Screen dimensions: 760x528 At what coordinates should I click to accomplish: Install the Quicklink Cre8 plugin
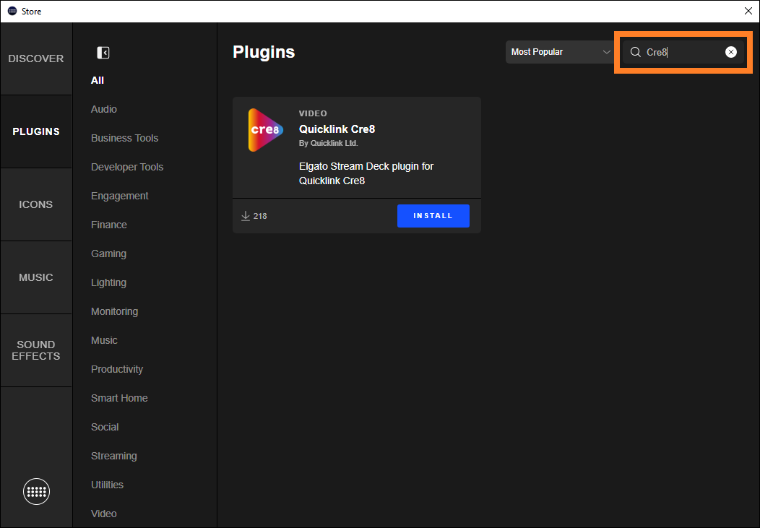(x=433, y=215)
